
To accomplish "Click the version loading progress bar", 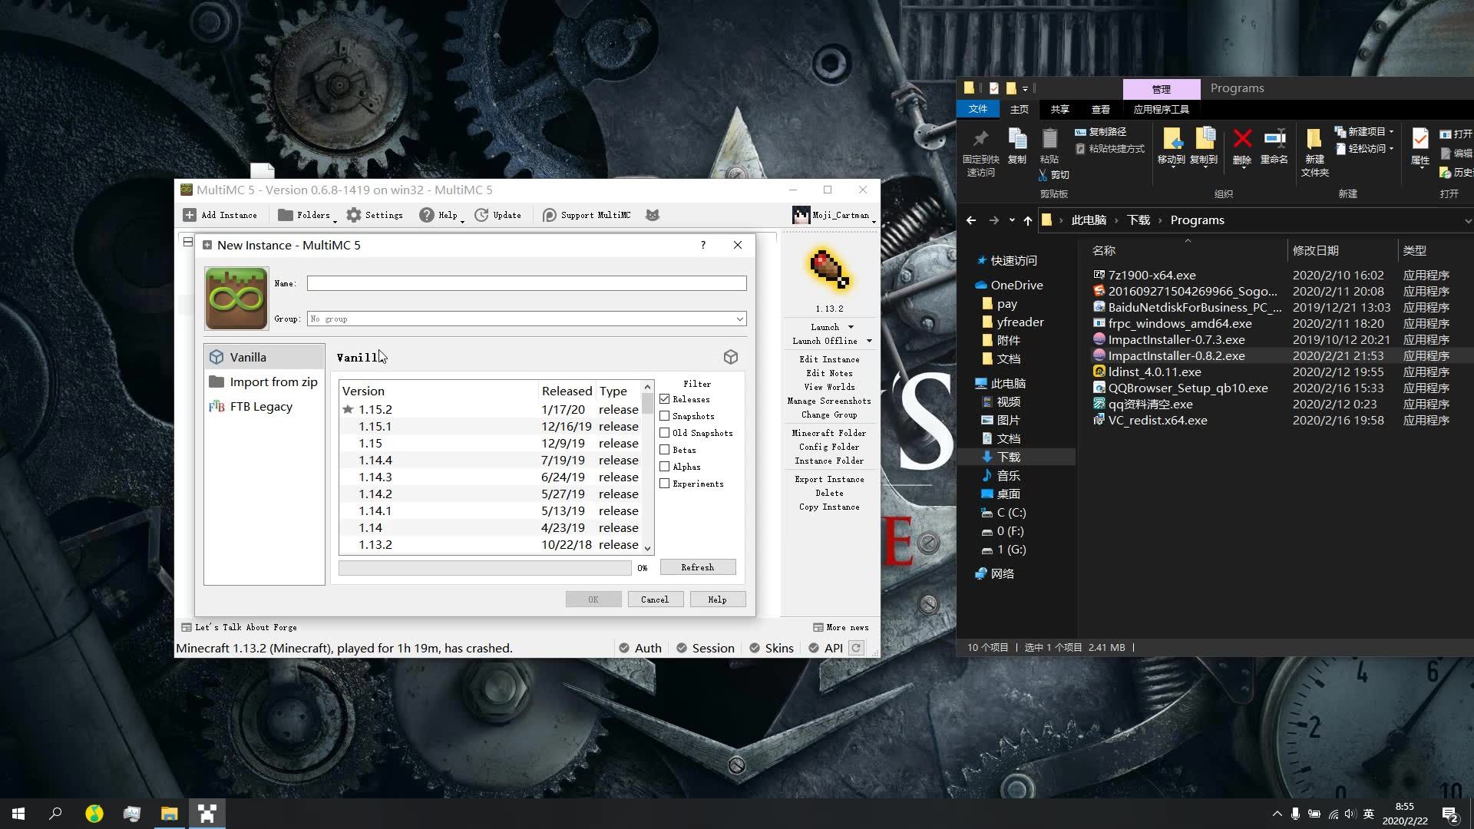I will (x=485, y=567).
